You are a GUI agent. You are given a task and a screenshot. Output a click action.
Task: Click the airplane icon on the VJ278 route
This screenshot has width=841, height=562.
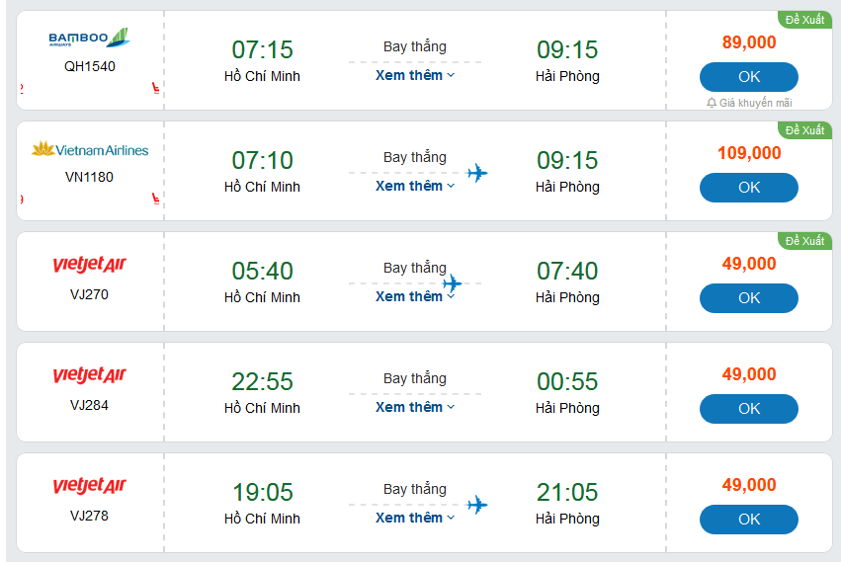pyautogui.click(x=477, y=505)
